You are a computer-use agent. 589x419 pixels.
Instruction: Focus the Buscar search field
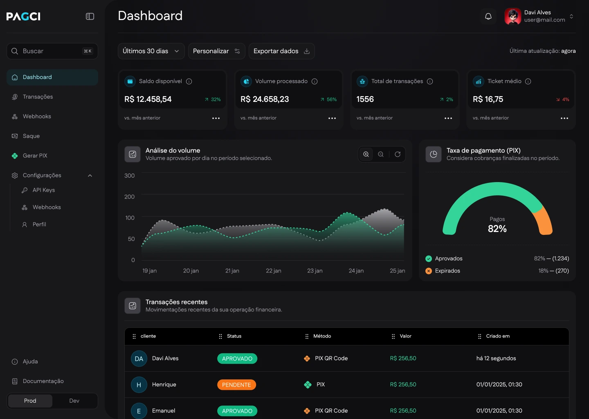(x=52, y=51)
